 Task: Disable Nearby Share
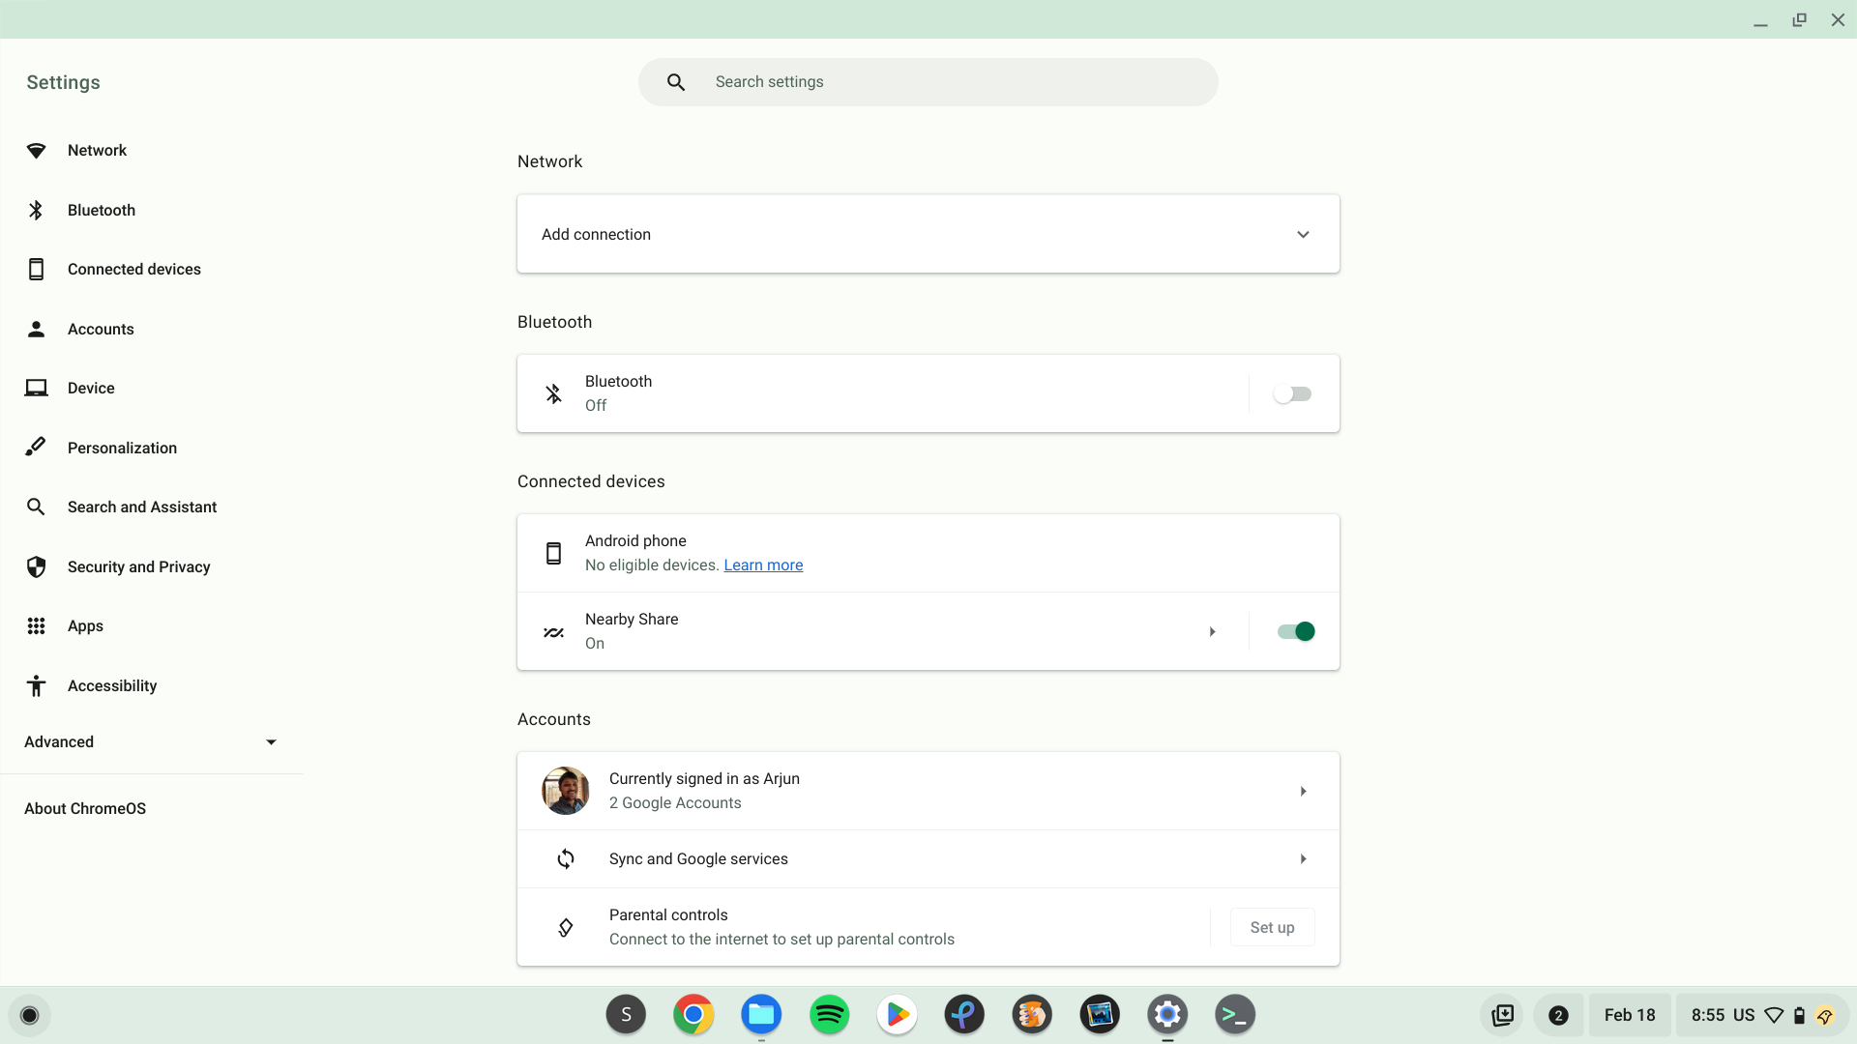pyautogui.click(x=1295, y=631)
